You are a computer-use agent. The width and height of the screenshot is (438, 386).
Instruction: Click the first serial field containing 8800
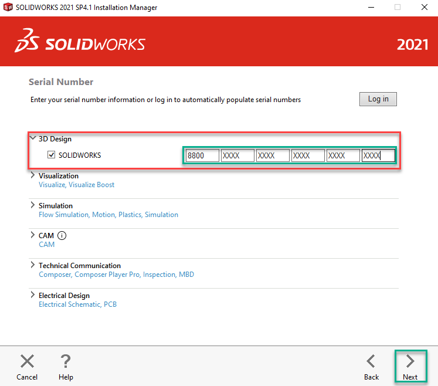click(202, 155)
